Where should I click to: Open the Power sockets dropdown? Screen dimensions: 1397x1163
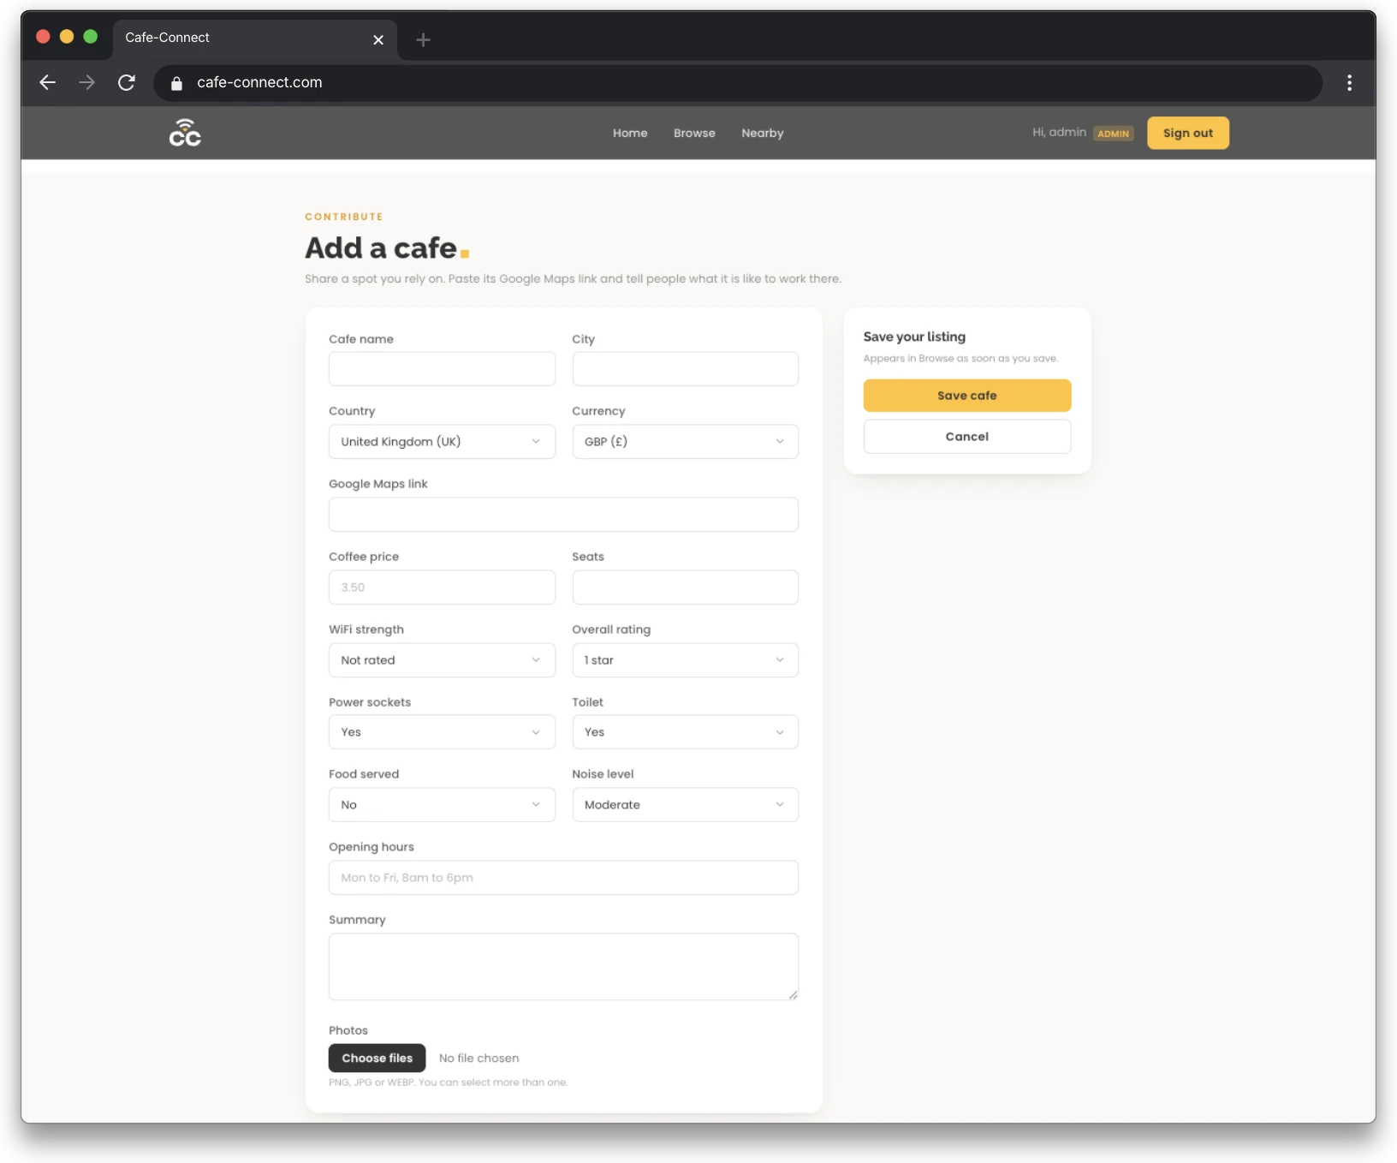[x=442, y=732]
